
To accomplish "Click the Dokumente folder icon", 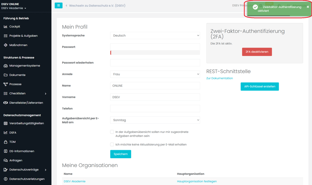I will pos(5,75).
